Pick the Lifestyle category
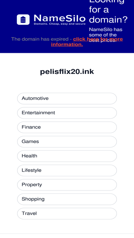Screen dimensions: 134x238 67,171
